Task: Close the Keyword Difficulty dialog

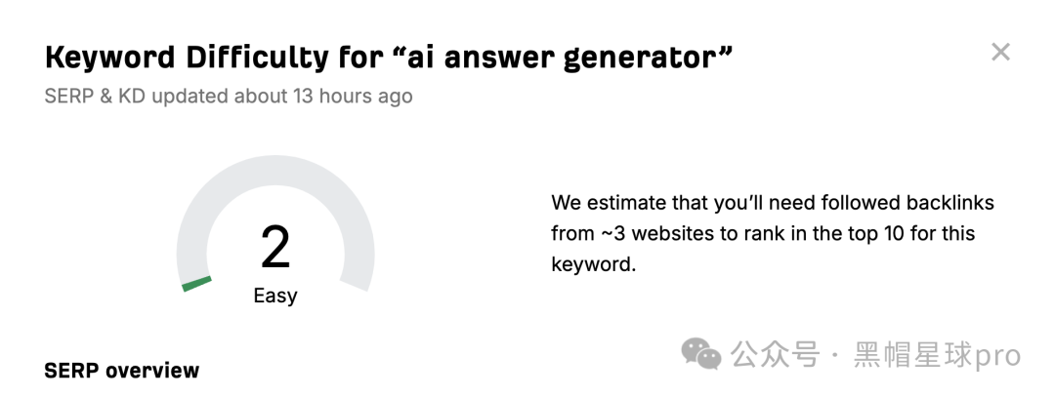Action: pos(1000,52)
